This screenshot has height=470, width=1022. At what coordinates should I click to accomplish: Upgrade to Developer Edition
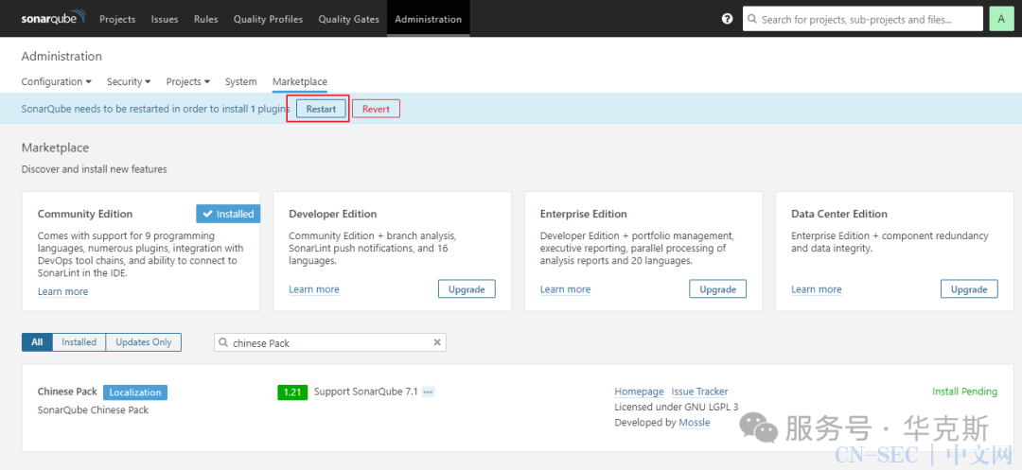pos(467,289)
